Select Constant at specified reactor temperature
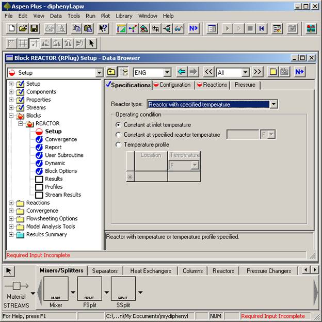 (119, 135)
